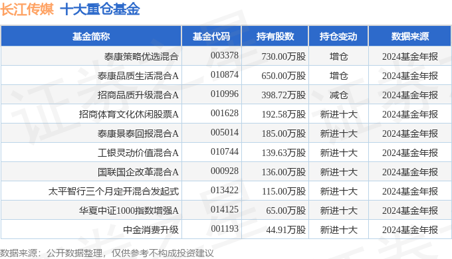Select the 数据来源 column header
This screenshot has width=452, height=259.
click(x=410, y=37)
